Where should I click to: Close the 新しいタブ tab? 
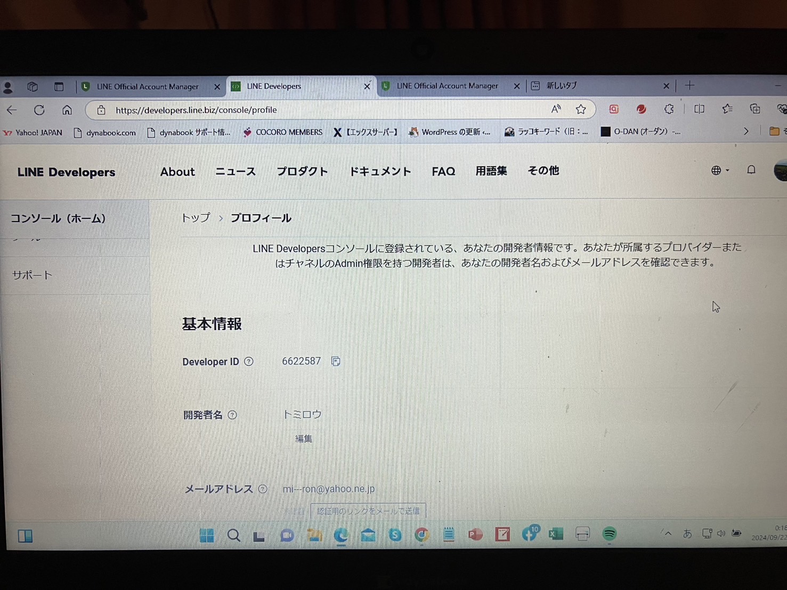pos(666,85)
